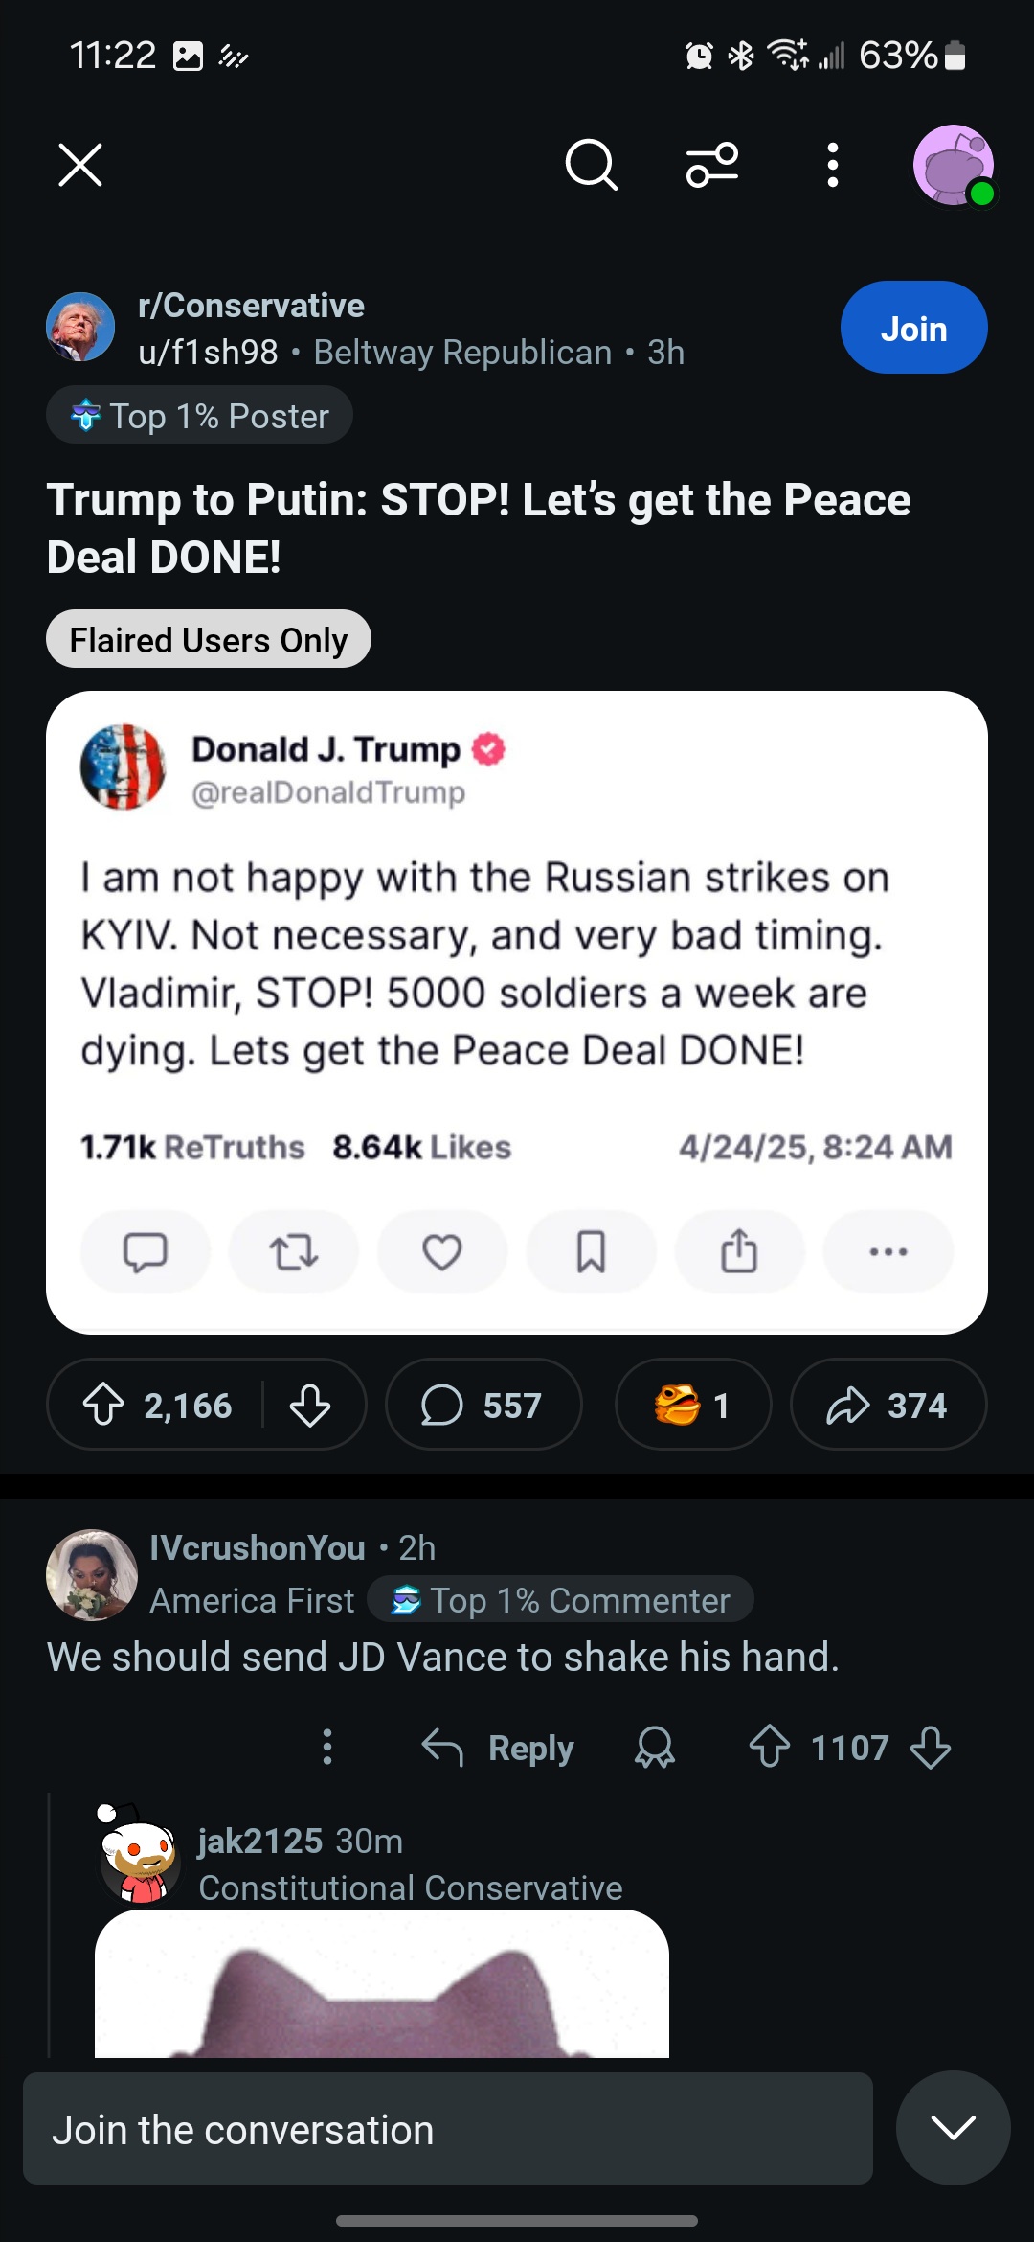Award IVcrushonYou's comment
Screen dimensions: 1034x2242
click(655, 1748)
